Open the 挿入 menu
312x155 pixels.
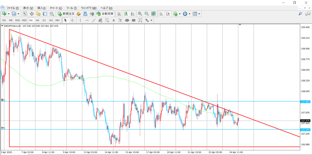pyautogui.click(x=42, y=8)
